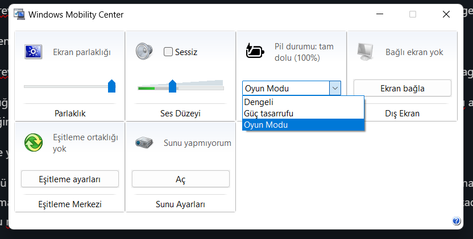Image resolution: width=473 pixels, height=239 pixels.
Task: Click the brightness slider thumb
Action: pos(111,86)
